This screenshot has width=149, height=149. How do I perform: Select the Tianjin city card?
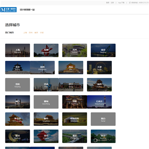99,67
